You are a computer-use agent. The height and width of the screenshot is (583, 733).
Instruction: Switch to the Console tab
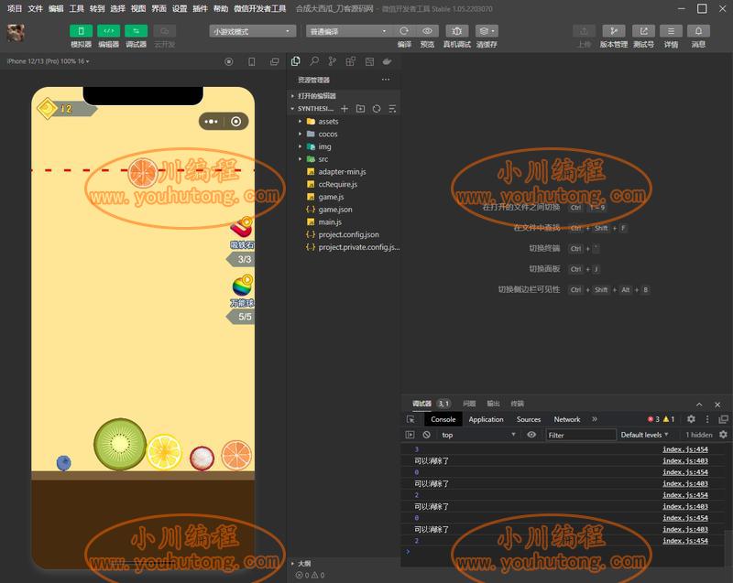pos(443,419)
